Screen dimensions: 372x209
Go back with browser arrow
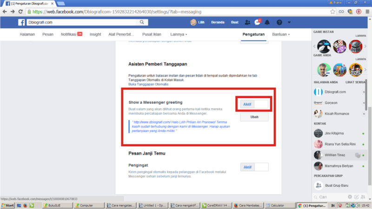pos(5,12)
